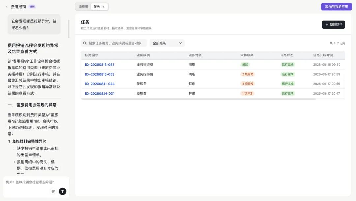This screenshot has width=356, height=201.
Task: Click the 通过 result badge
Action: coord(245,65)
